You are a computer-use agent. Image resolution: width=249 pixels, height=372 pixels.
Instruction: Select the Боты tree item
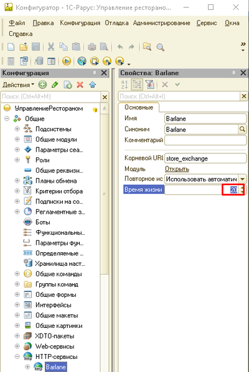[x=43, y=222]
